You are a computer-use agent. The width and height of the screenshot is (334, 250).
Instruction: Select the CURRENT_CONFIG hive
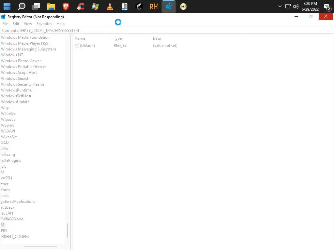coord(14,237)
